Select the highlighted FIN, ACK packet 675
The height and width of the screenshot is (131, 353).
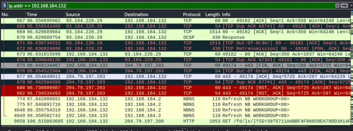tap(175, 65)
